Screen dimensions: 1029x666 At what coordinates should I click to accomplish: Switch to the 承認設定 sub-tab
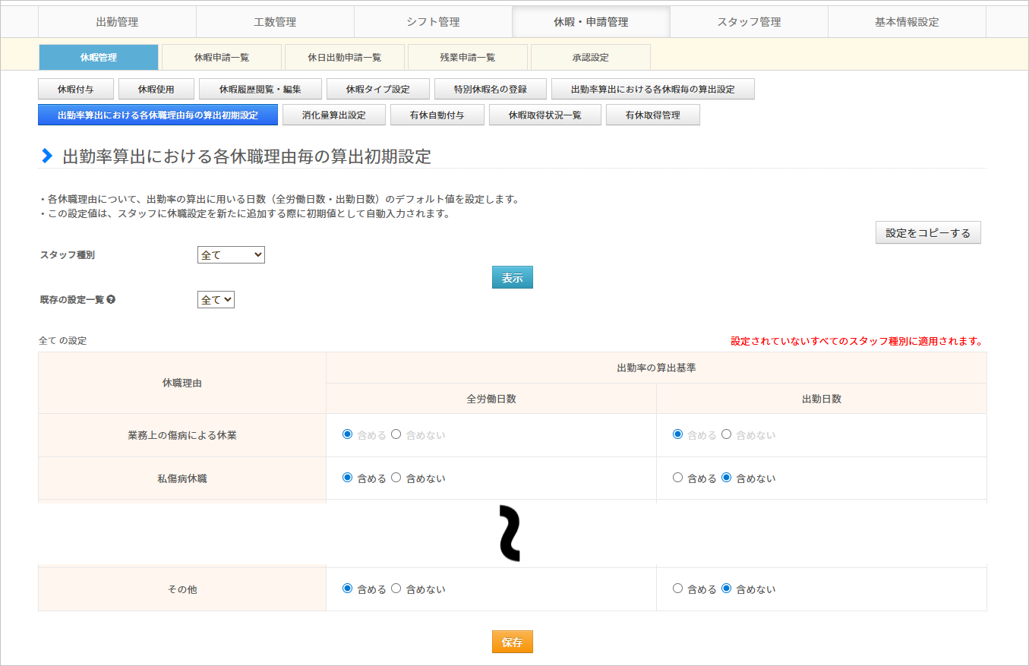pyautogui.click(x=590, y=57)
